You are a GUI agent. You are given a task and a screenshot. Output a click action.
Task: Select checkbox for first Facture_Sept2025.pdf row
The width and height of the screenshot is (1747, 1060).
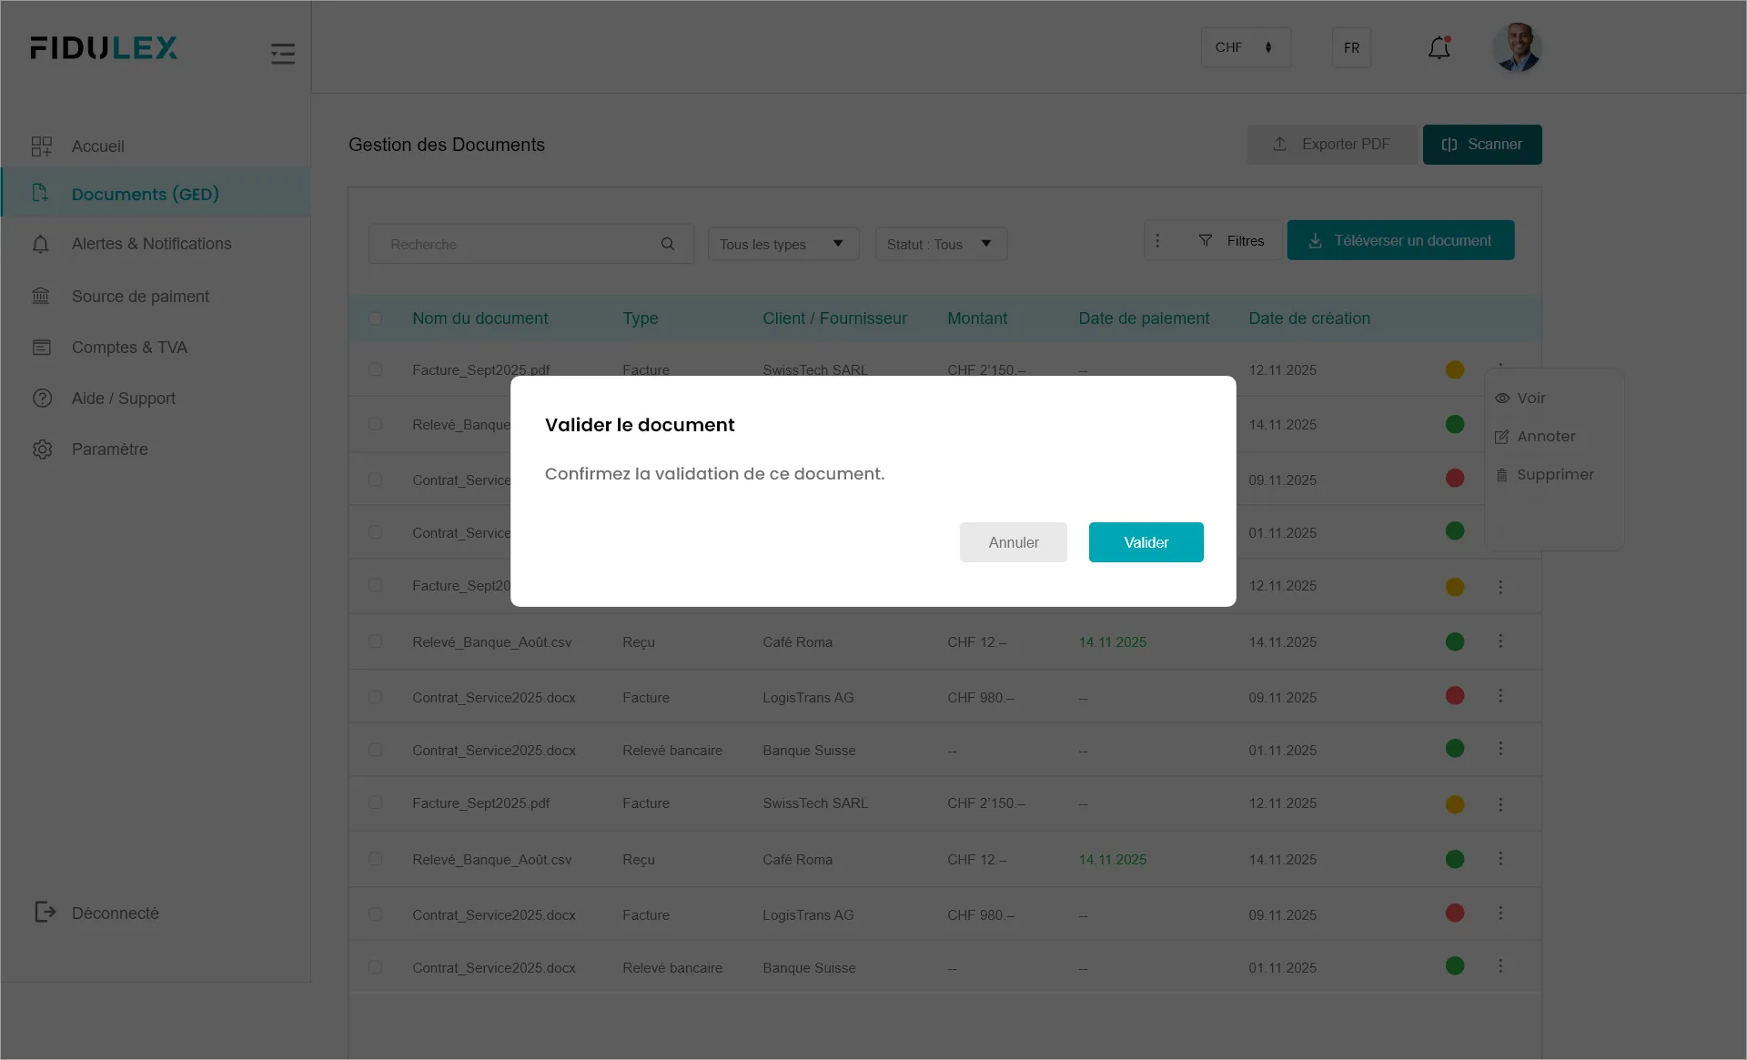coord(375,370)
